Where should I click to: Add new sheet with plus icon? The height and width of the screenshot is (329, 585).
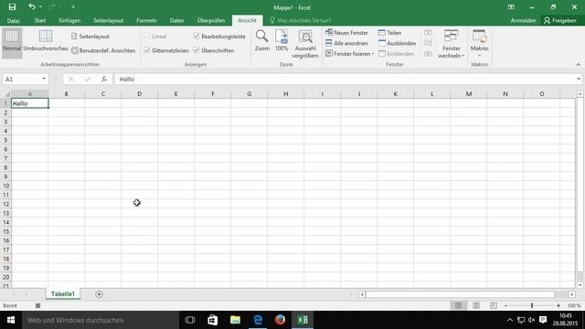pyautogui.click(x=99, y=294)
